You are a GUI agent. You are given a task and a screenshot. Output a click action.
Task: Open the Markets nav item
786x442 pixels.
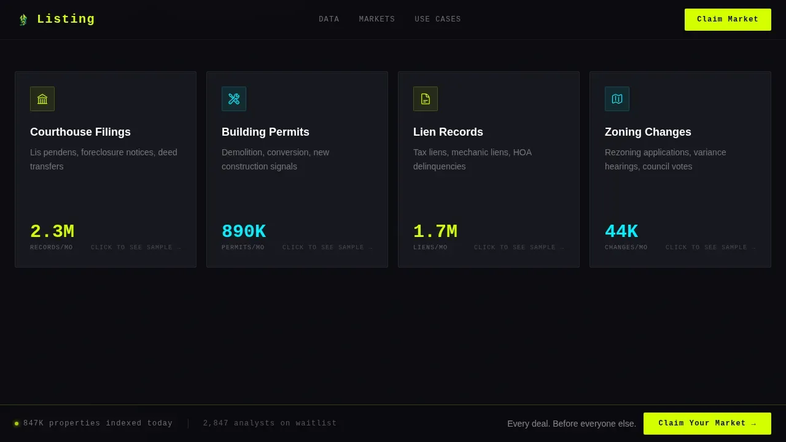coord(377,20)
